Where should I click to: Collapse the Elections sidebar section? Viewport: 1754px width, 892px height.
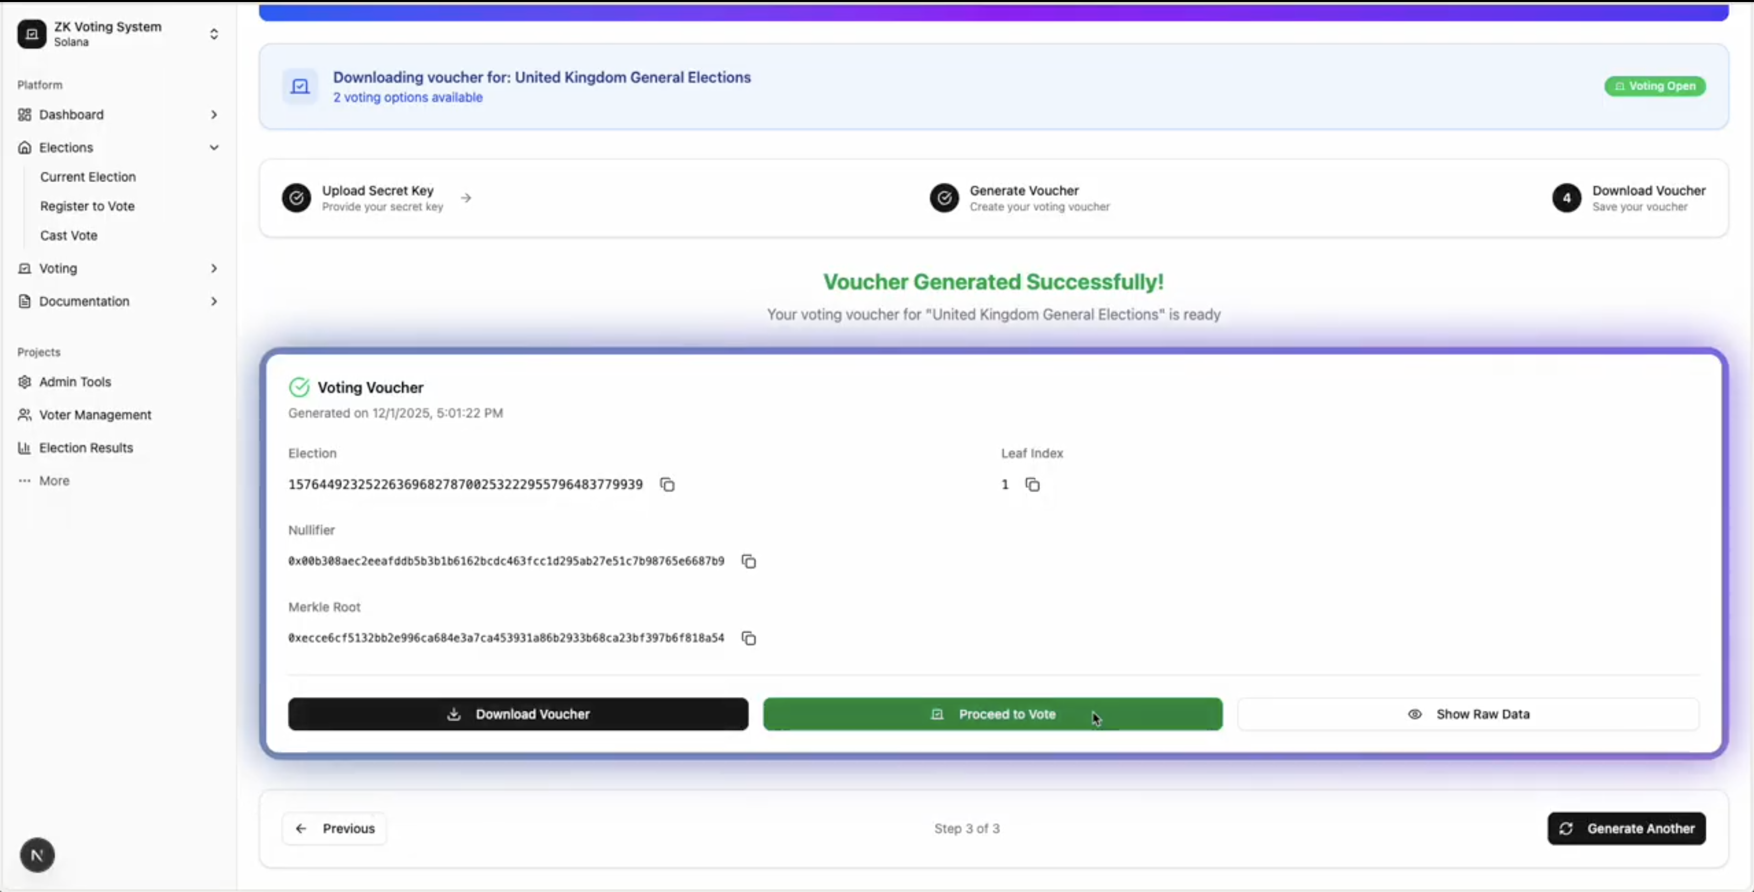[214, 147]
